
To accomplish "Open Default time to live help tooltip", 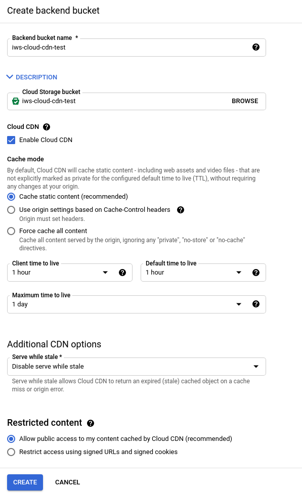I will (x=256, y=273).
